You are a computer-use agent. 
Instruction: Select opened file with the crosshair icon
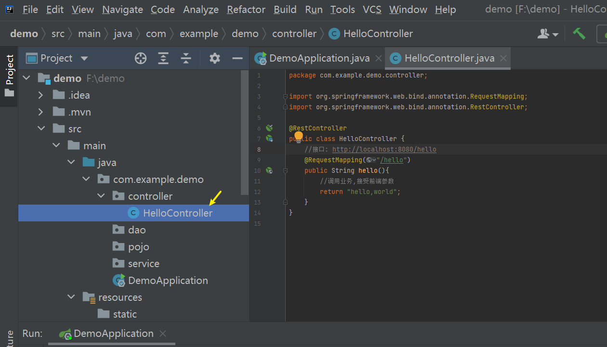[140, 58]
